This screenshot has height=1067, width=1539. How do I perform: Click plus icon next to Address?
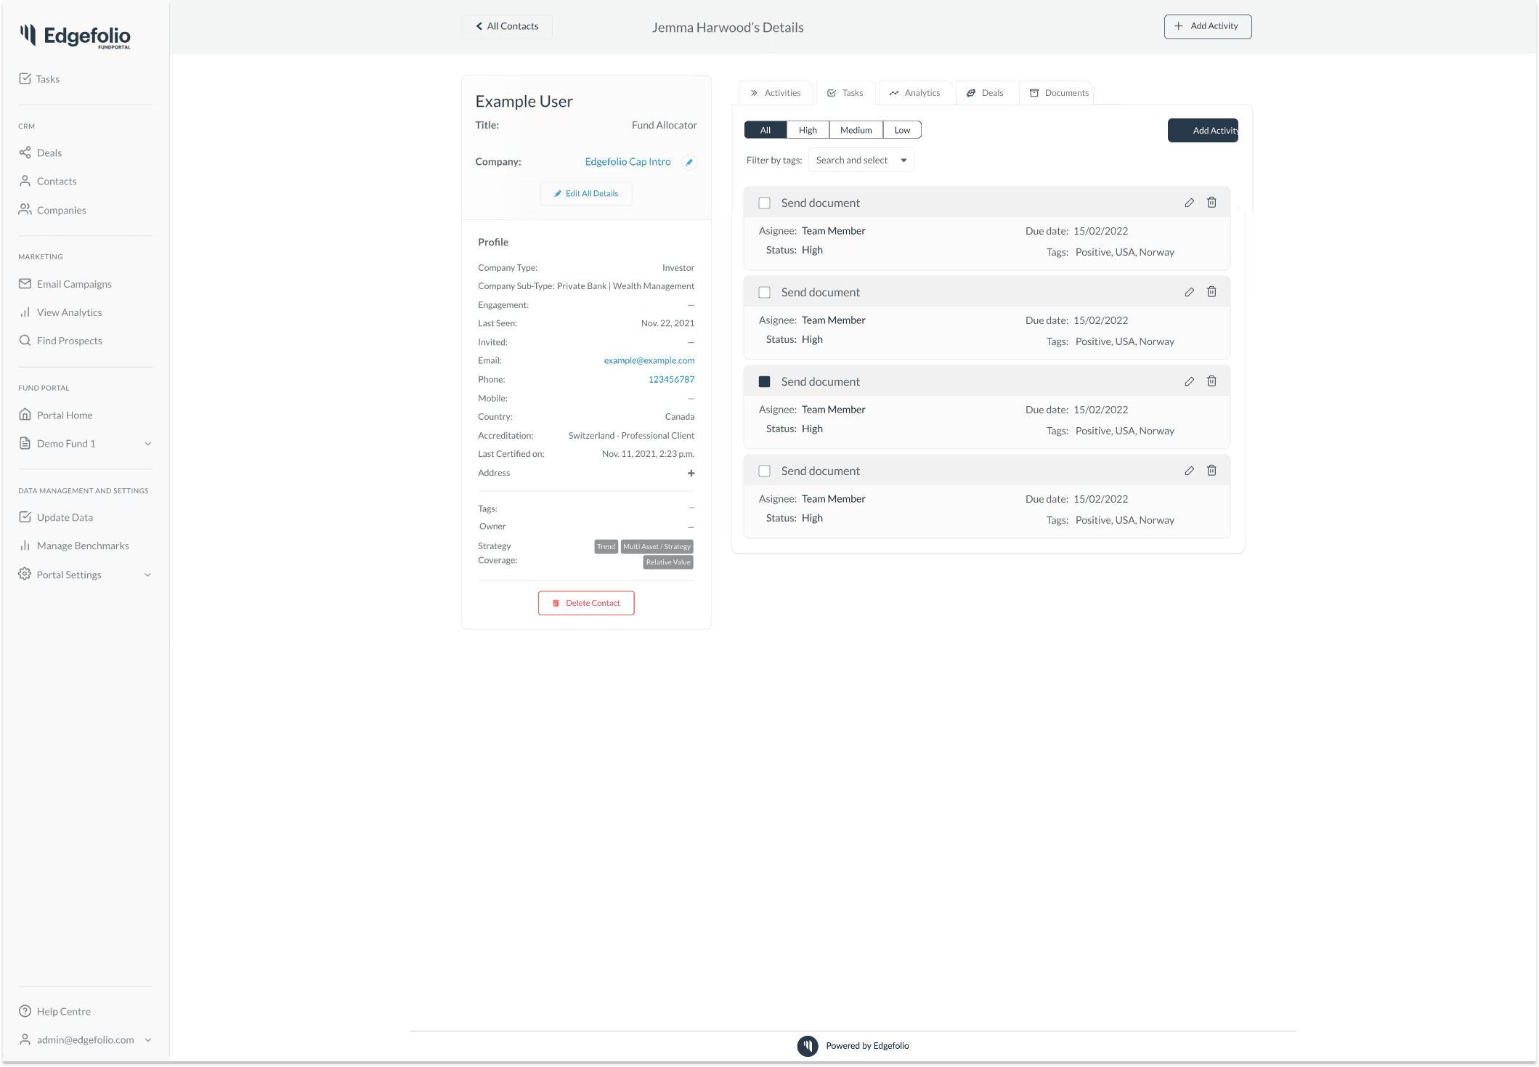click(x=691, y=473)
